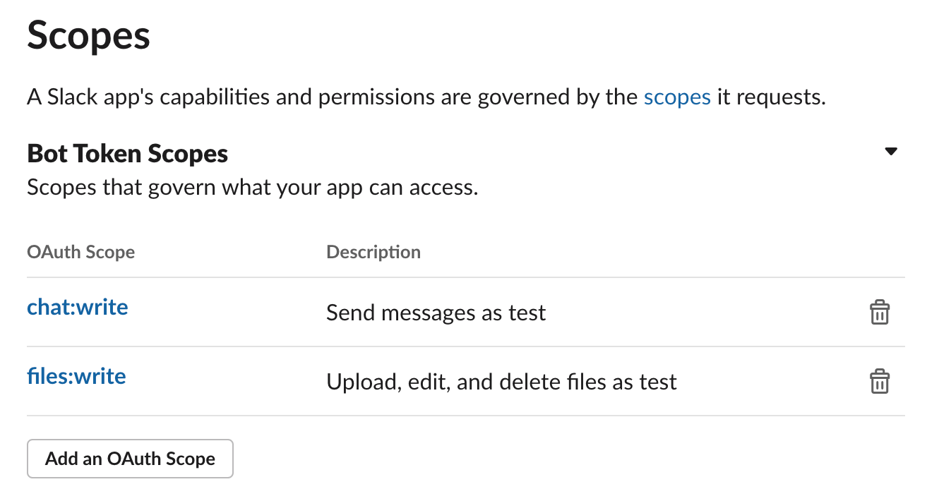
Task: Click 'Scopes that govern what your app can access.'
Action: pyautogui.click(x=253, y=188)
